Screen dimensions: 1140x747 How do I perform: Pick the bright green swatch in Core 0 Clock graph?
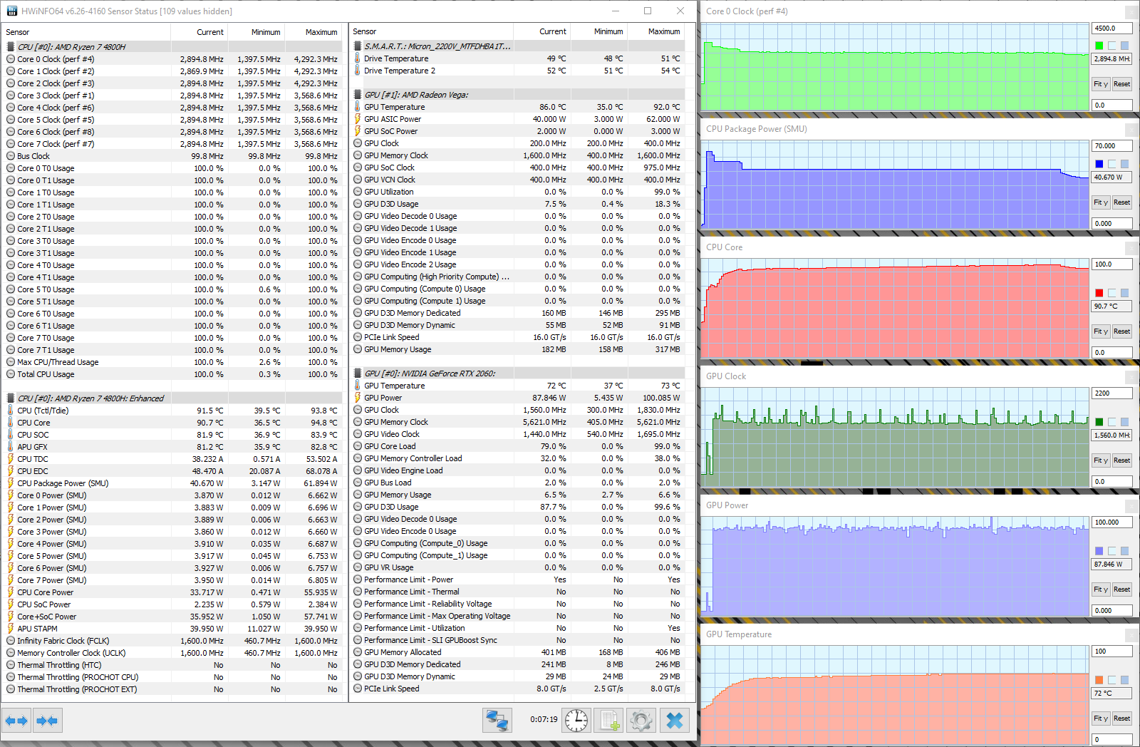(1099, 46)
